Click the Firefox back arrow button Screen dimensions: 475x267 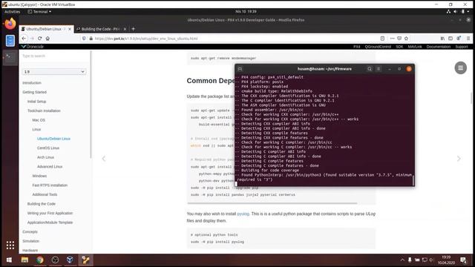[x=24, y=39]
